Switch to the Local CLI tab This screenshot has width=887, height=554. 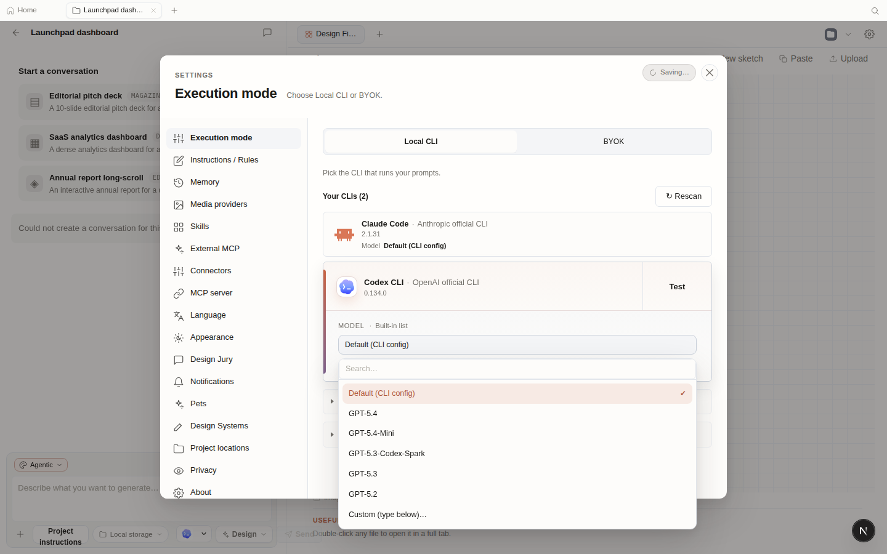tap(421, 142)
